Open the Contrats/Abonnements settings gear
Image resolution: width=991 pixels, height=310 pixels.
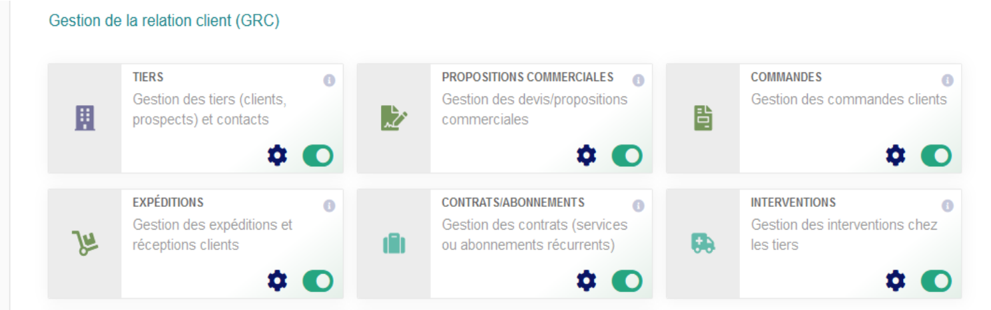pyautogui.click(x=586, y=281)
